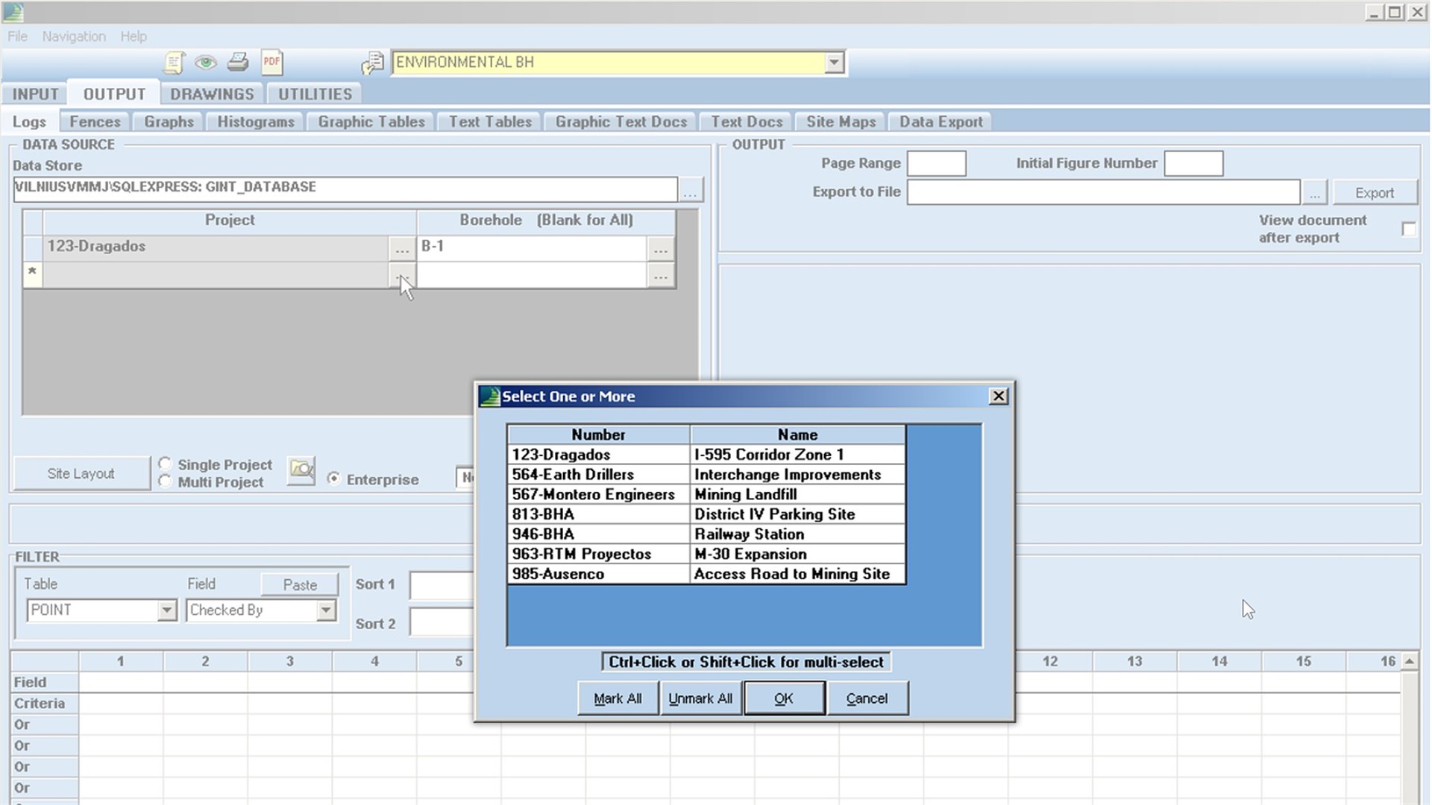Click the PDF export icon
Viewport: 1432px width, 805px height.
point(271,63)
